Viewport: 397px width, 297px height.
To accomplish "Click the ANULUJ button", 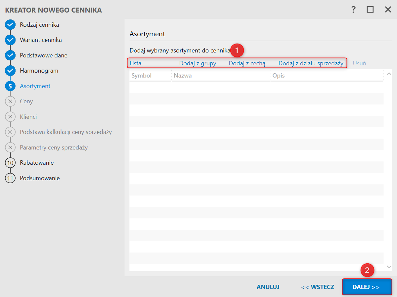I will [268, 287].
